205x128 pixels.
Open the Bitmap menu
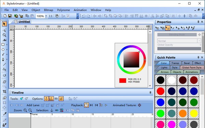point(49,10)
